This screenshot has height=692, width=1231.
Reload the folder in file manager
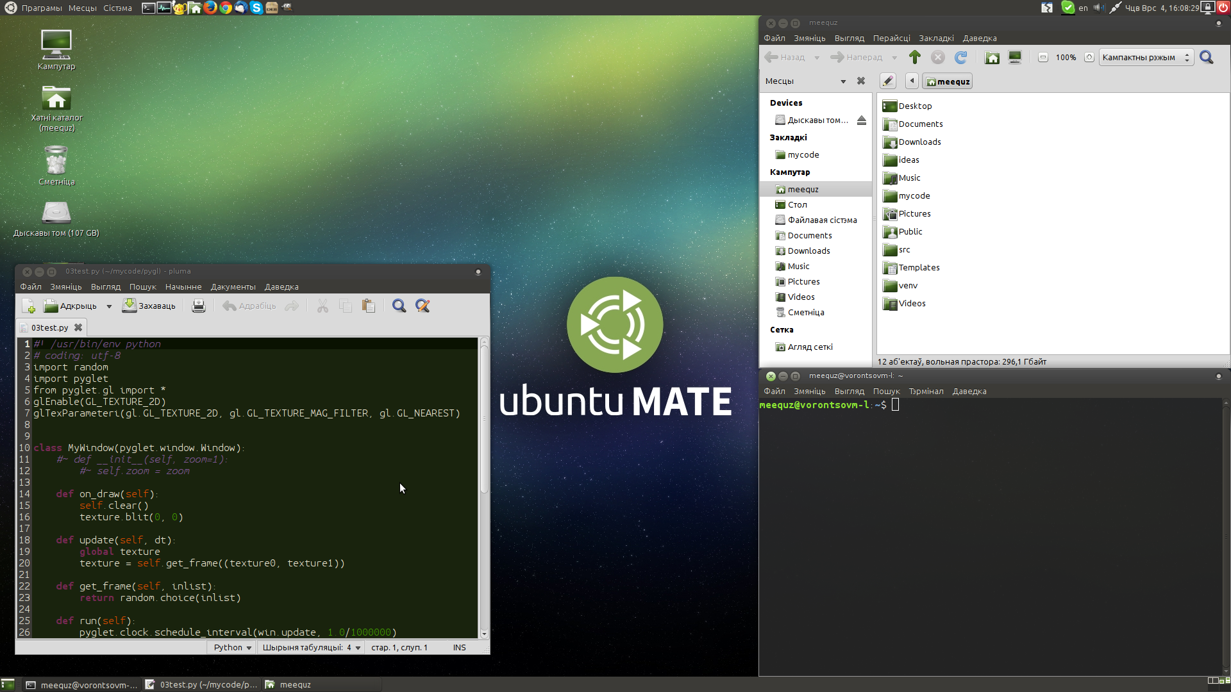tap(961, 58)
